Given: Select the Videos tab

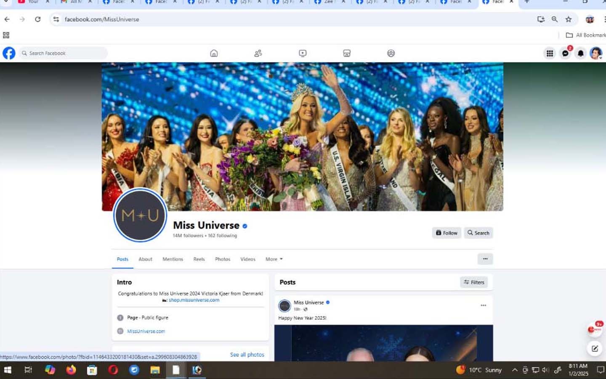Looking at the screenshot, I should click(248, 259).
